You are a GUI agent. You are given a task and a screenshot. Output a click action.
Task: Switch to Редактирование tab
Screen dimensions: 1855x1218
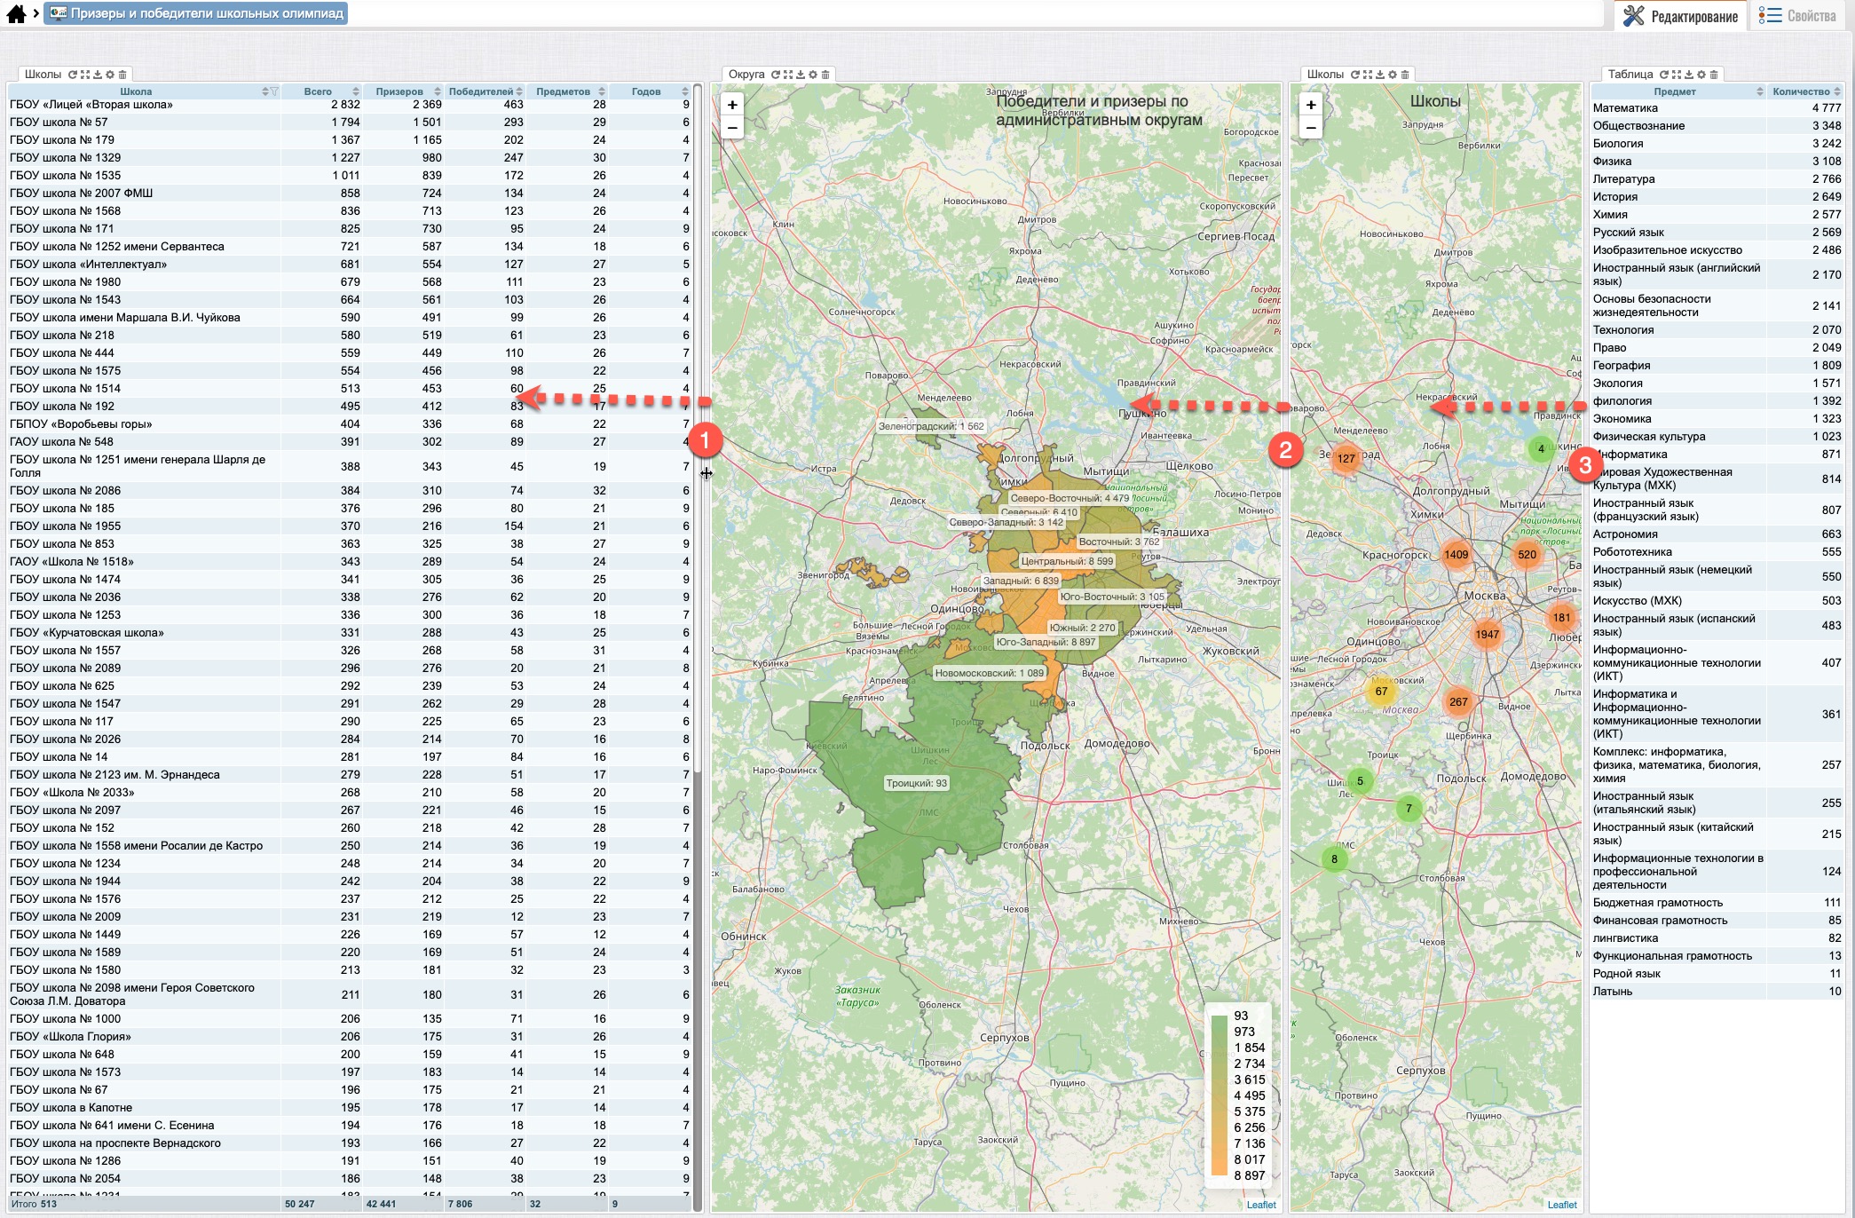point(1681,16)
